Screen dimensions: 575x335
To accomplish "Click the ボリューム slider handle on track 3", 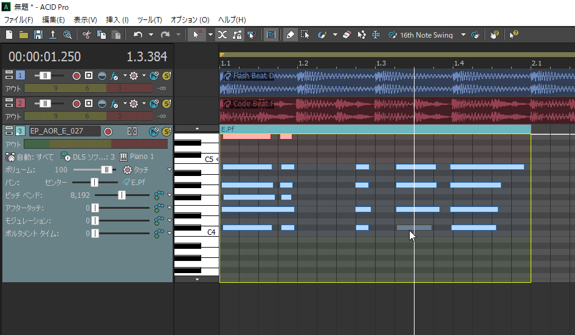I will tap(106, 169).
